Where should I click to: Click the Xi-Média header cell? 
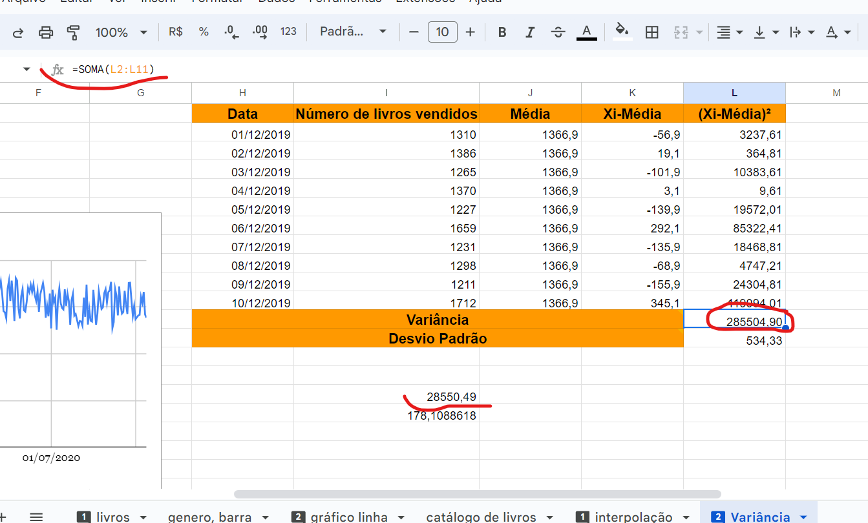pyautogui.click(x=633, y=114)
